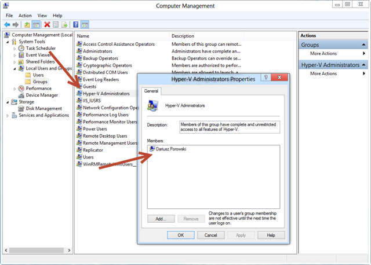The image size is (371, 265).
Task: Toggle Show/Hide Action Pane toolbar icon
Action: [85, 24]
